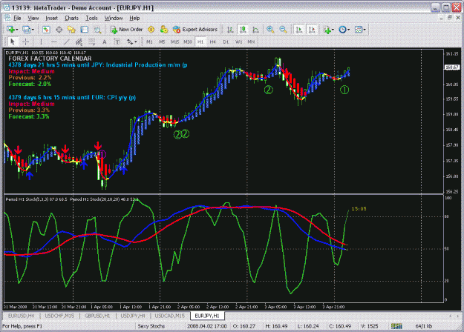464x332 pixels.
Task: Switch timeframe to M15
Action: 175,41
